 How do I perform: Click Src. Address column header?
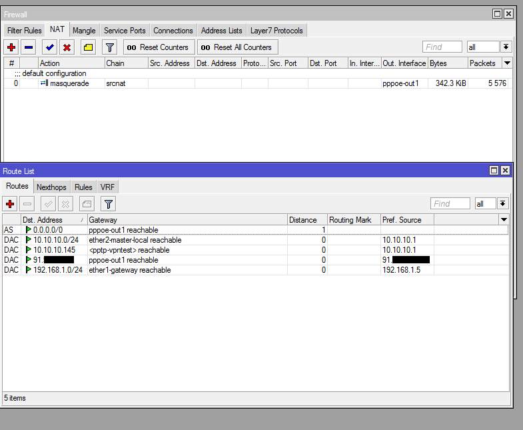pyautogui.click(x=171, y=63)
